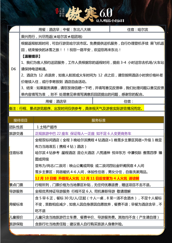This screenshot has width=172, height=243.
Task: Select text 儿童只含当地旅游巴士车费
Action: coord(56,217)
